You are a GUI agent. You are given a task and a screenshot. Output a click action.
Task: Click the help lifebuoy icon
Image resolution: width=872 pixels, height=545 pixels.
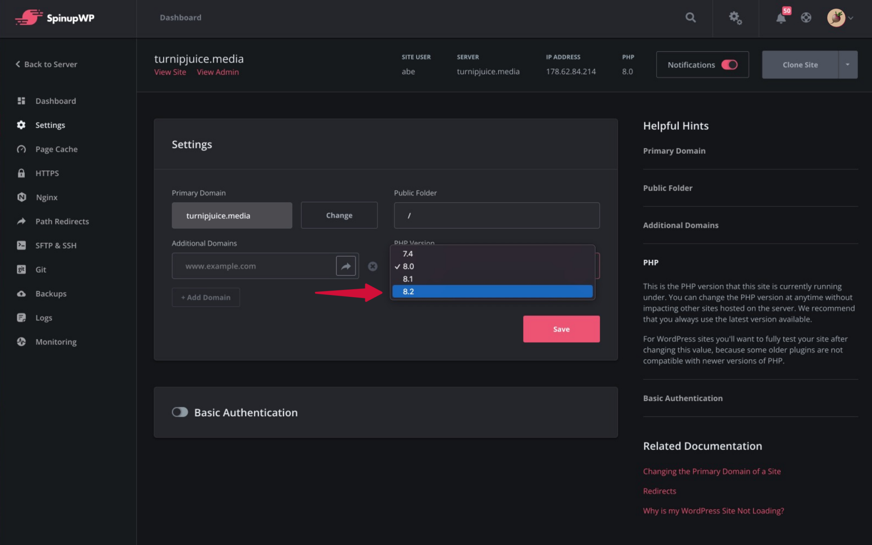point(806,17)
